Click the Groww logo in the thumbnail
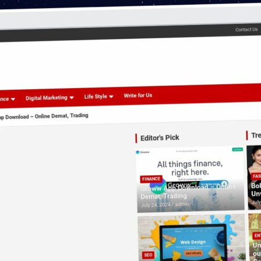This screenshot has height=261, width=261. point(143,152)
